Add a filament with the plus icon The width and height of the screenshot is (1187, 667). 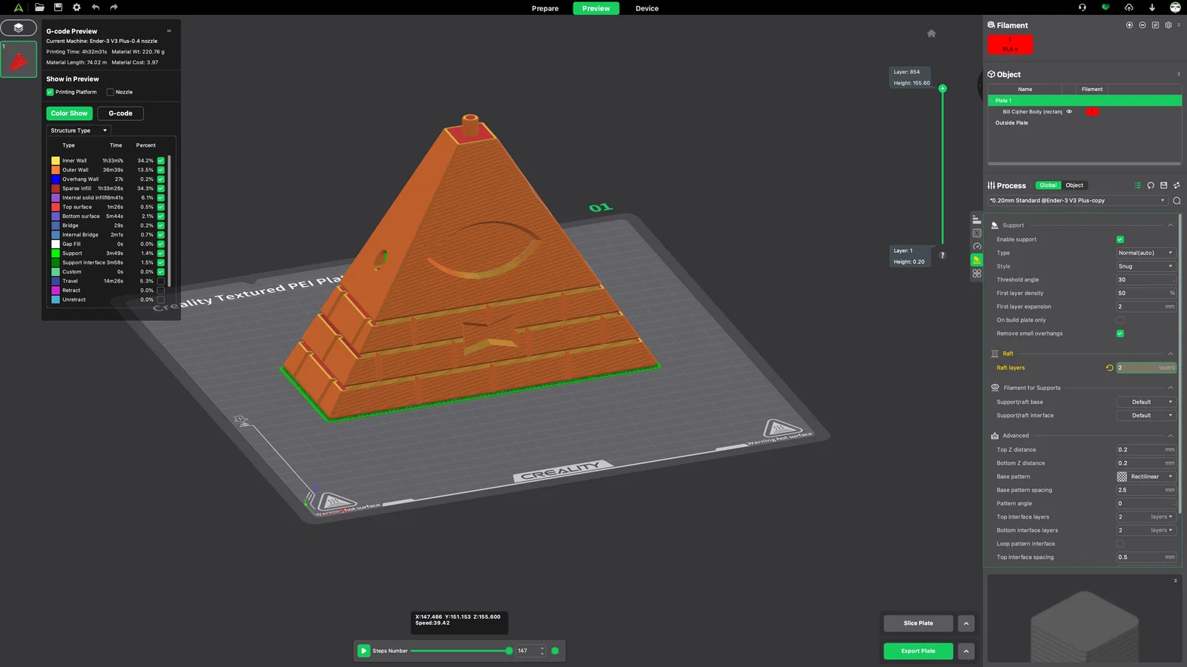click(1129, 25)
